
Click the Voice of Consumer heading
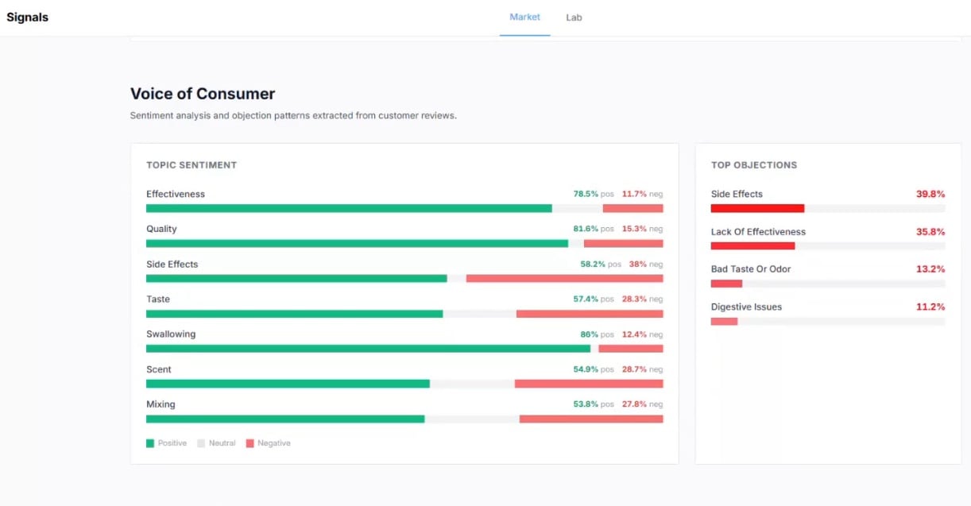point(202,93)
